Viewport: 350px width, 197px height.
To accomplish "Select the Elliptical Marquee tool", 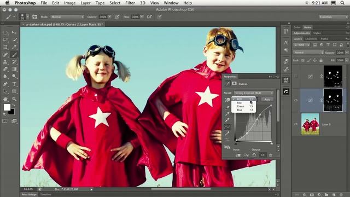I will (x=5, y=33).
